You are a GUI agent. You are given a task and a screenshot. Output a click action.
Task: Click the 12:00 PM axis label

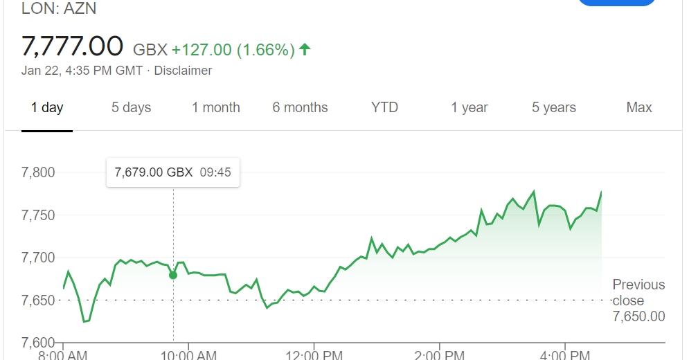coord(314,354)
